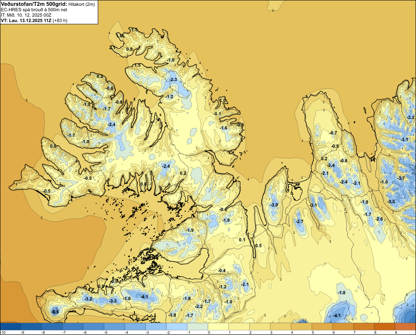Click the 'VT: Lau. 13.12.2025 11Z' valid time

click(26, 20)
